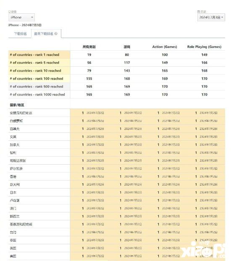Click the Action (Games) column header
Screen dimensions: 231x261
[x=165, y=47]
